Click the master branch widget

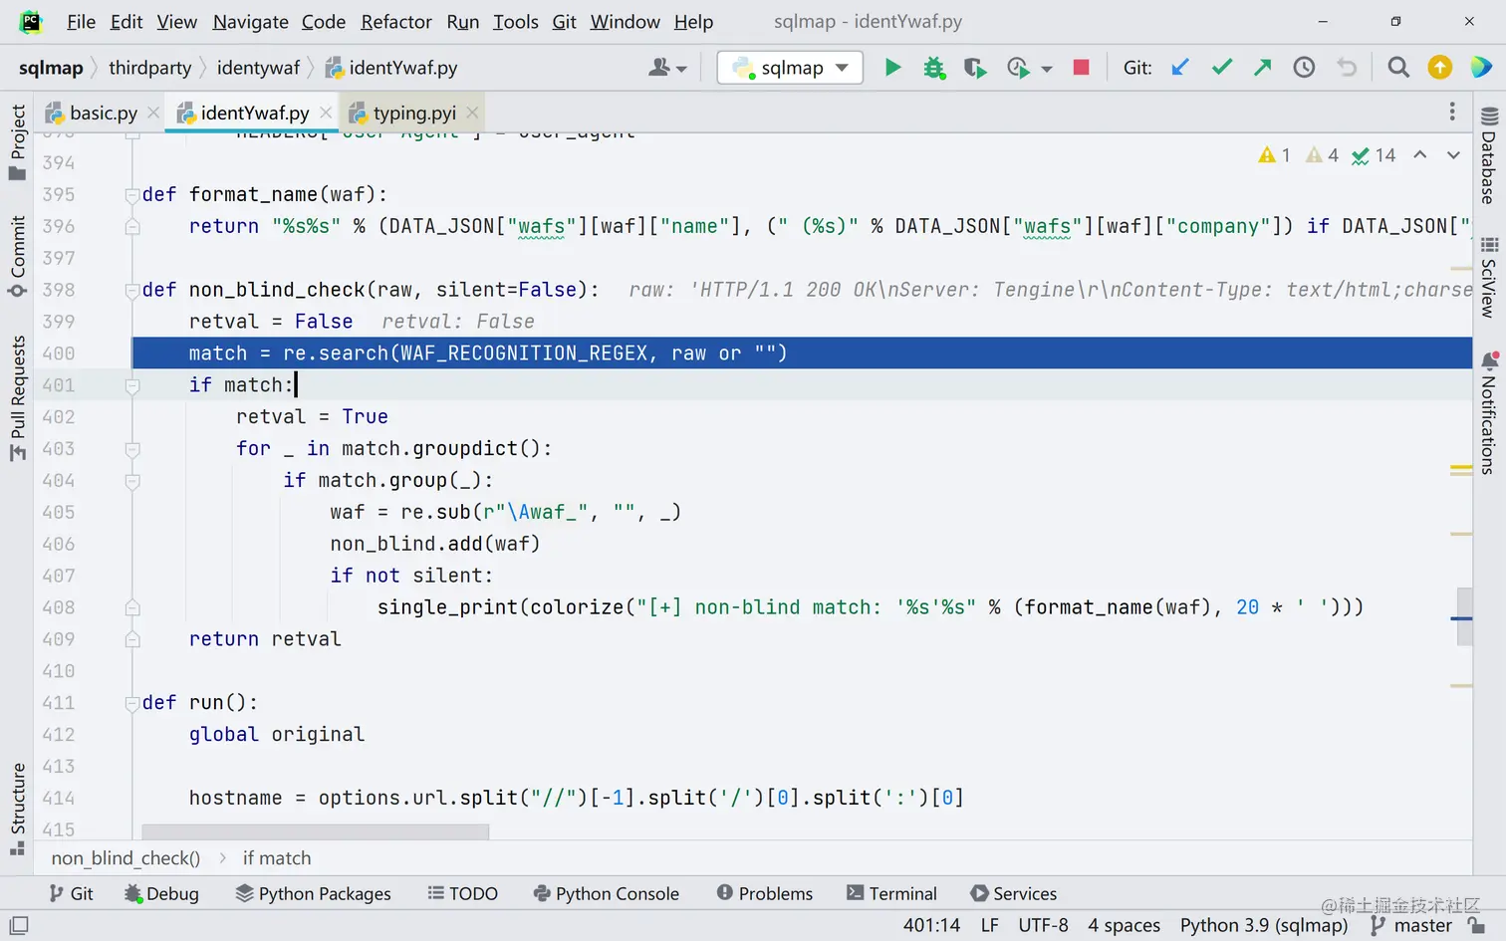coord(1411,925)
